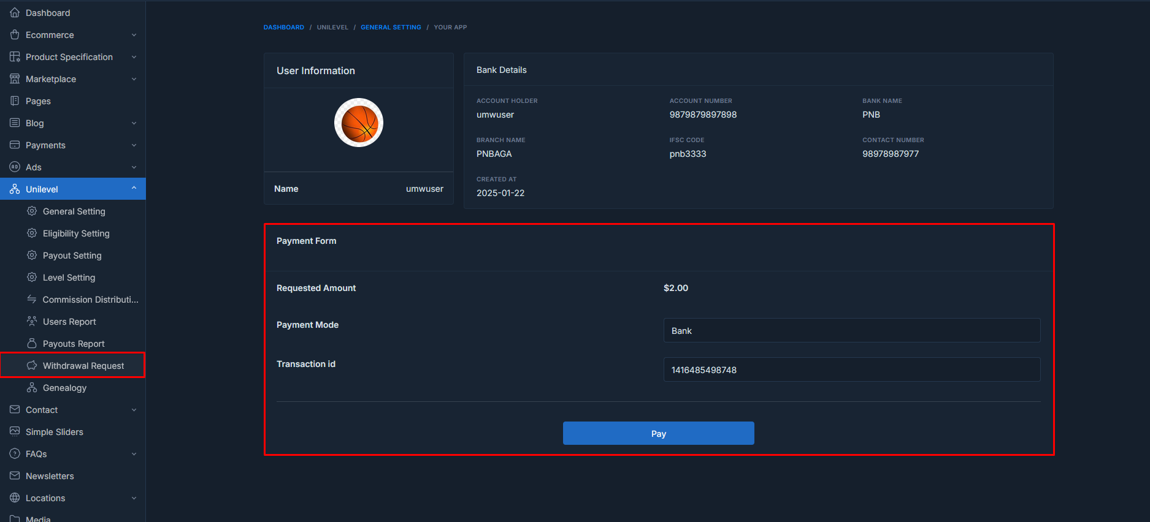Collapse the Unilevel menu chevron
1150x522 pixels.
[134, 189]
